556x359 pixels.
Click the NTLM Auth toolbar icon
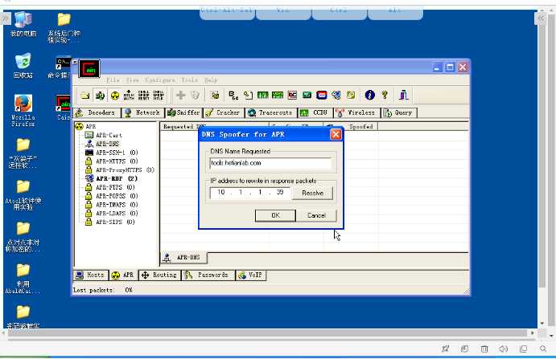(129, 96)
